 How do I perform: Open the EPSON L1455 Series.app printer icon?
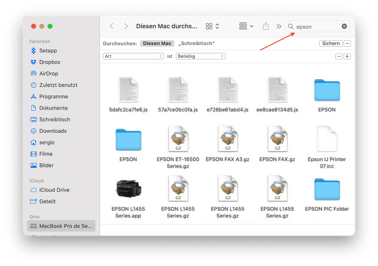tap(128, 189)
